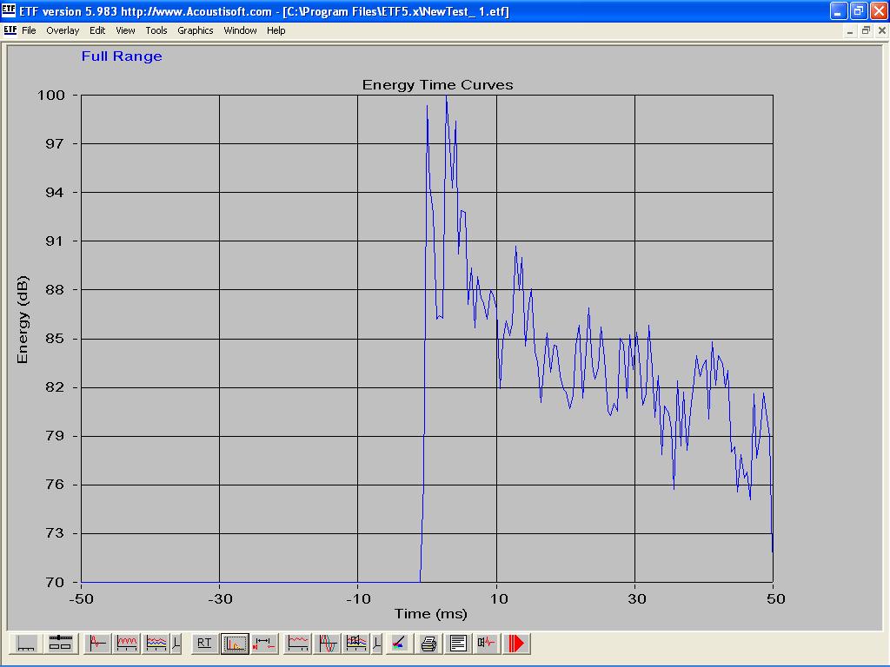This screenshot has width=890, height=667.
Task: Click the printer icon in toolbar
Action: pos(428,644)
